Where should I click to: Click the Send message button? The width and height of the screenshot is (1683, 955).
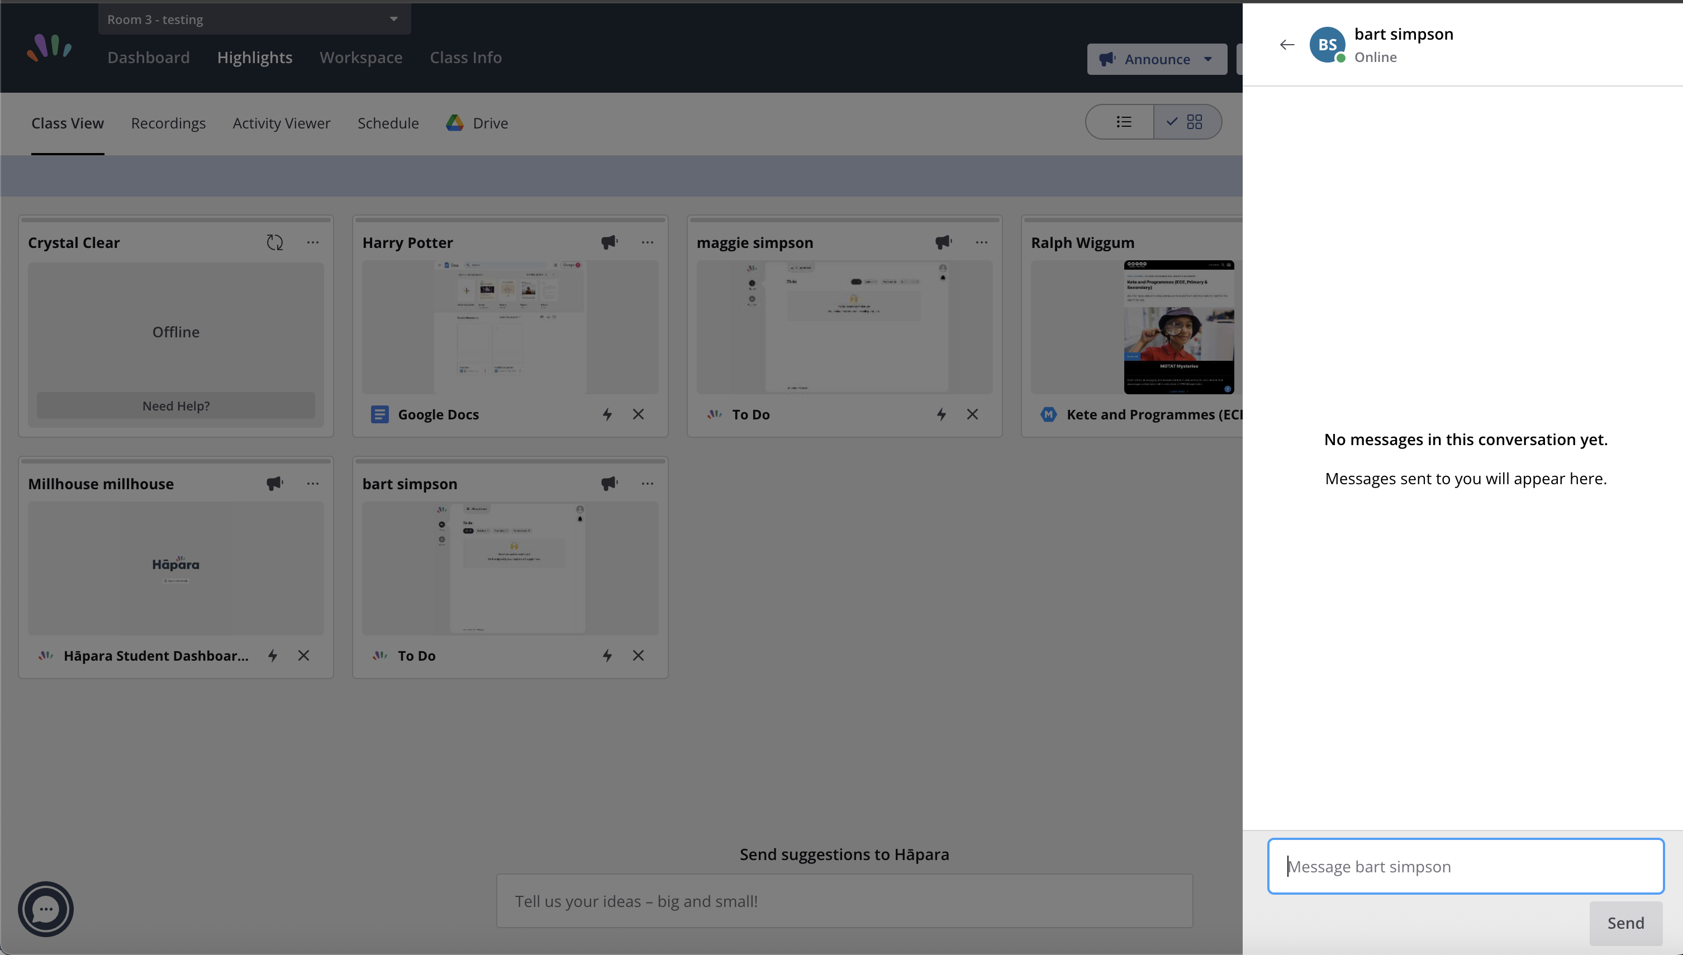point(1625,923)
